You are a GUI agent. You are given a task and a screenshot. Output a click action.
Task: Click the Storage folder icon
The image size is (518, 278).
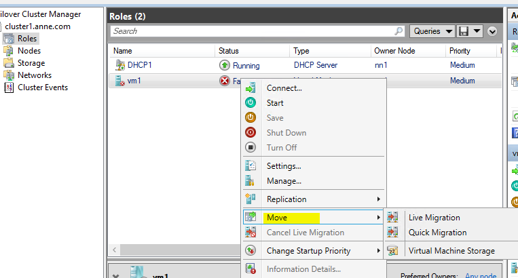[x=9, y=62]
